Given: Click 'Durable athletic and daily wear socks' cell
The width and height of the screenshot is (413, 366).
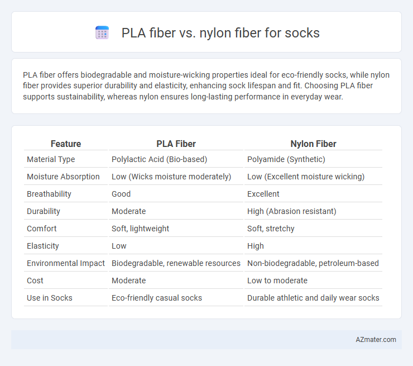Looking at the screenshot, I should pyautogui.click(x=313, y=298).
